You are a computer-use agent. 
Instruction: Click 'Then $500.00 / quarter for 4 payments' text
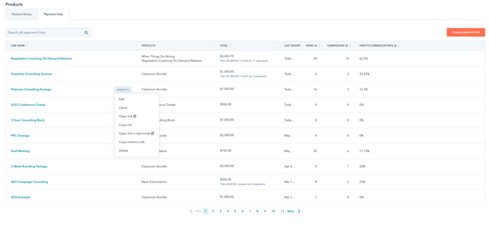pyautogui.click(x=243, y=184)
